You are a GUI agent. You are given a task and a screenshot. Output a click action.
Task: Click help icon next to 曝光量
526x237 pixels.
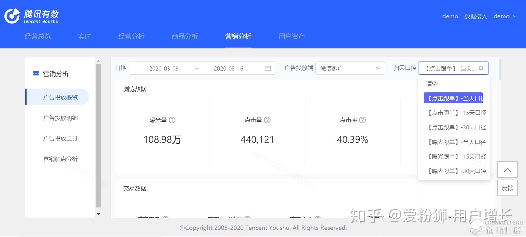(172, 120)
